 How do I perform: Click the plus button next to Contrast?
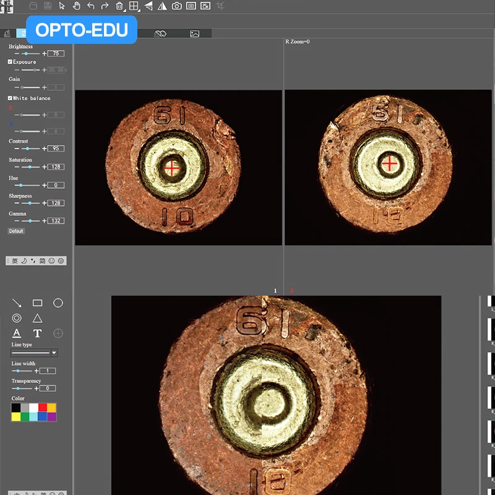point(44,149)
